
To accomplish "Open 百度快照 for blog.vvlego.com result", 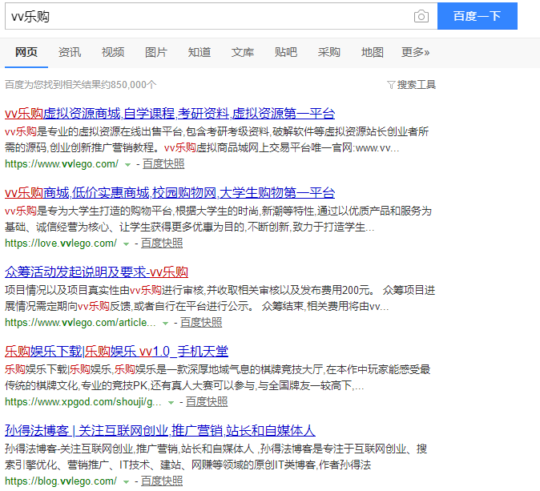I will click(162, 481).
